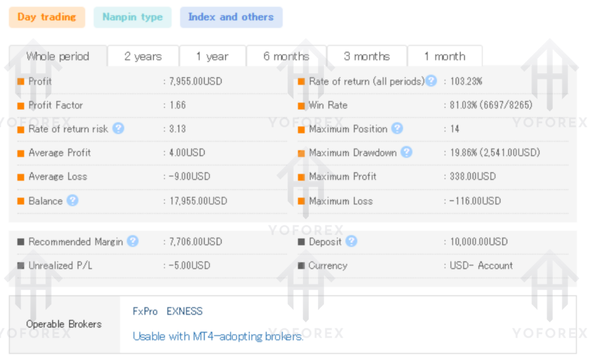Open help for Rate of return (all periods)
This screenshot has height=358, width=593.
pyautogui.click(x=430, y=81)
